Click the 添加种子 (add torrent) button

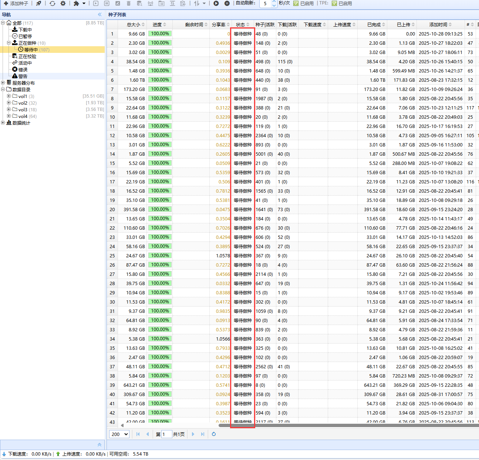pyautogui.click(x=16, y=3)
